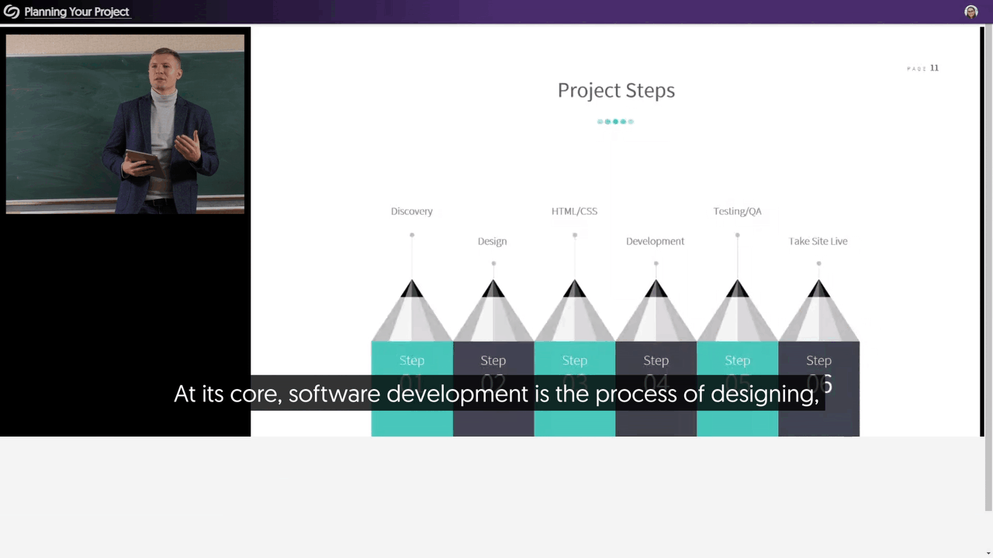The height and width of the screenshot is (558, 993).
Task: Select the Step 06 block
Action: pyautogui.click(x=818, y=360)
